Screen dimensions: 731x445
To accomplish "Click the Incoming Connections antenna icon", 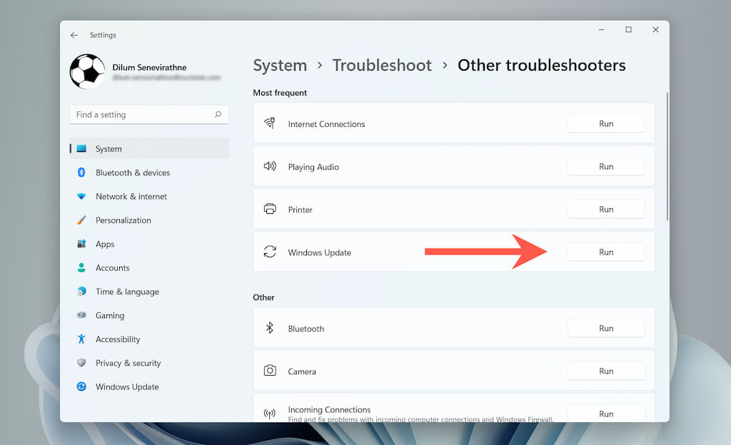I will click(270, 414).
